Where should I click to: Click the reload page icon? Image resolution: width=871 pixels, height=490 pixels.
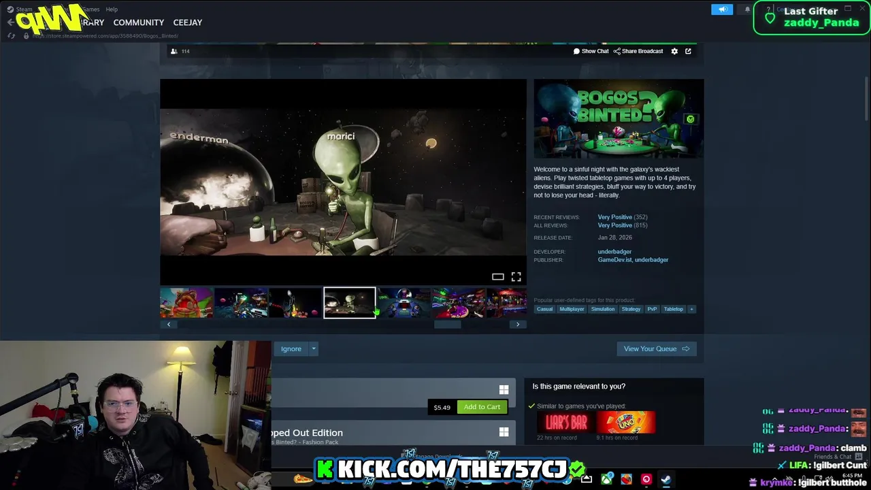[x=12, y=35]
